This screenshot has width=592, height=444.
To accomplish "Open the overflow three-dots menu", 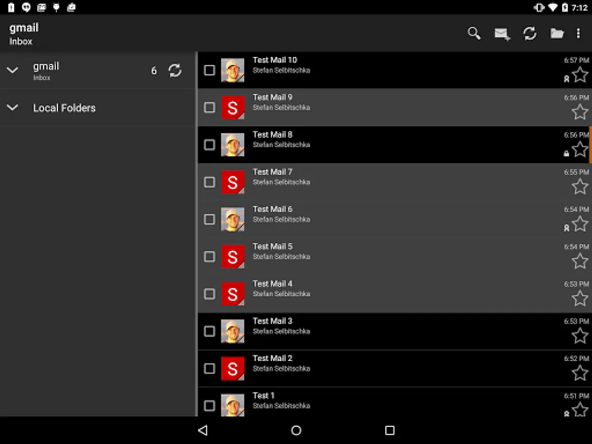I will [x=579, y=34].
